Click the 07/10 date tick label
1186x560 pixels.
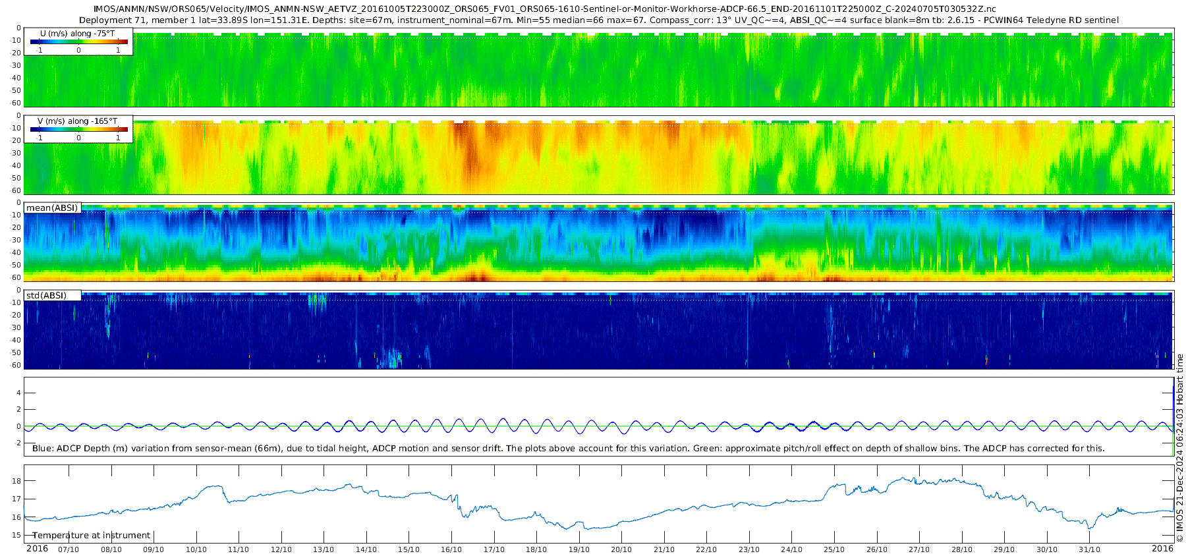tap(69, 549)
